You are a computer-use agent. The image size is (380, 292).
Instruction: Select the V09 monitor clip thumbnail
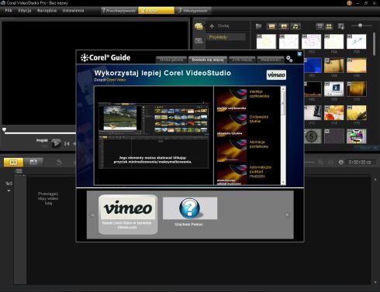pos(334,89)
